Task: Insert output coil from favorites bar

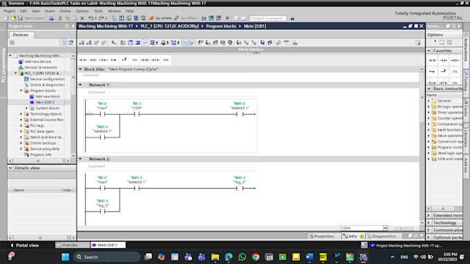Action: coord(104,60)
